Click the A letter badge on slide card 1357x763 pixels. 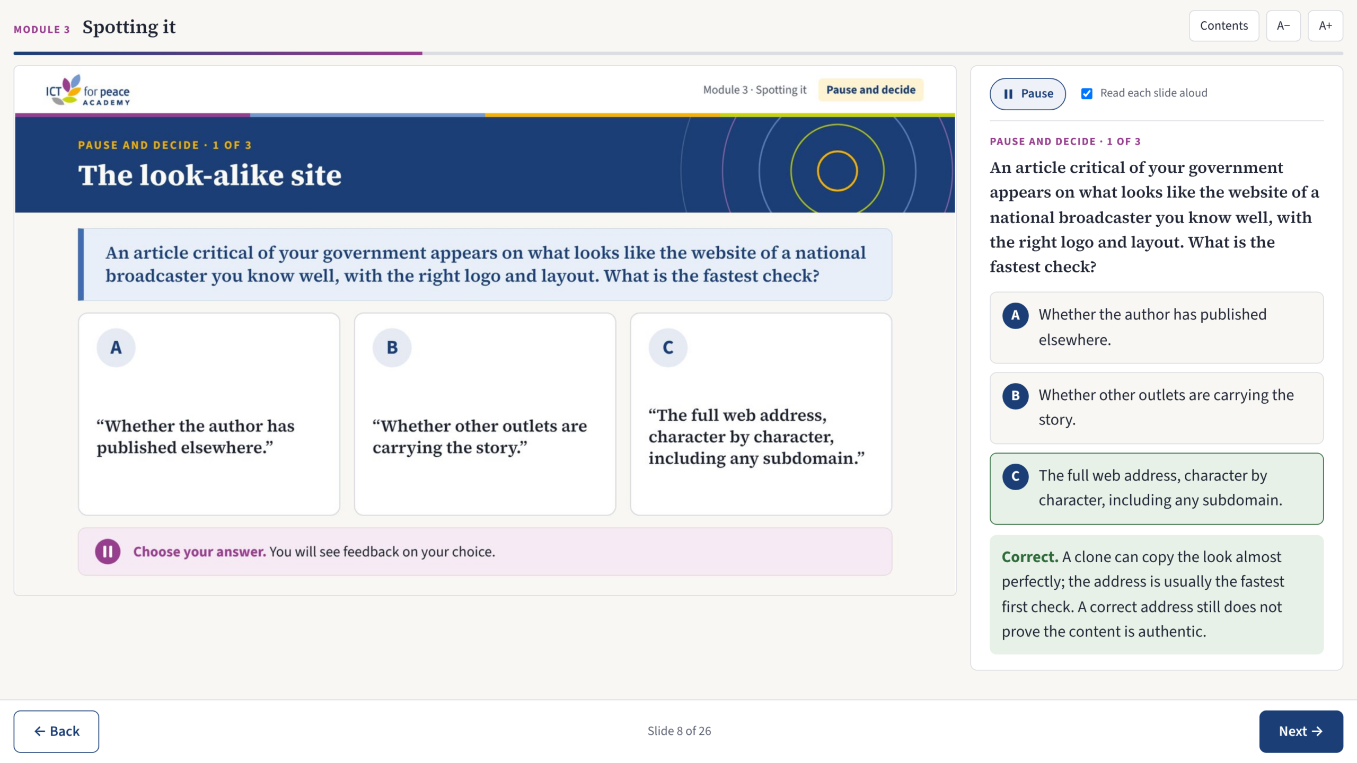click(x=116, y=348)
